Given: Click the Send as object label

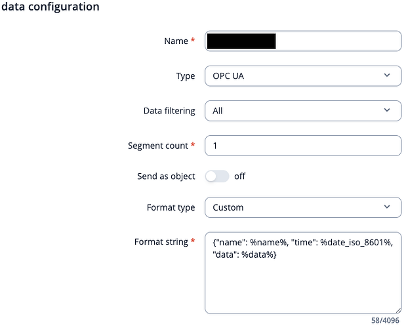Looking at the screenshot, I should (x=166, y=176).
